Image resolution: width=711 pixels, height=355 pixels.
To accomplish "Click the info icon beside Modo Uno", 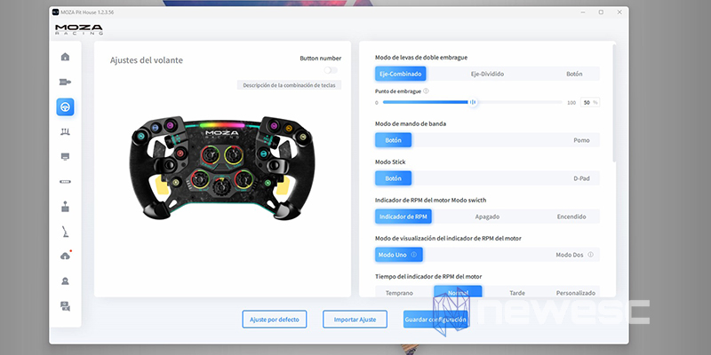I will 413,255.
